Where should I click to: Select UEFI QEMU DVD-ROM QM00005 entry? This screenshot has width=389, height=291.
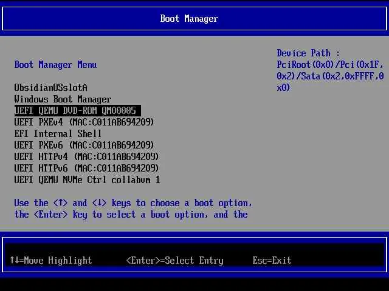click(x=78, y=110)
